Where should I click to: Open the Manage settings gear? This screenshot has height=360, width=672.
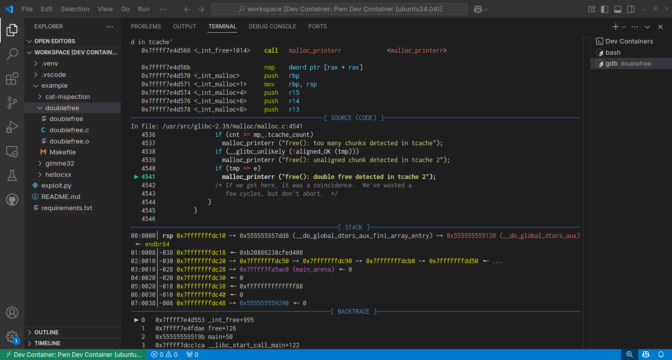click(12, 337)
